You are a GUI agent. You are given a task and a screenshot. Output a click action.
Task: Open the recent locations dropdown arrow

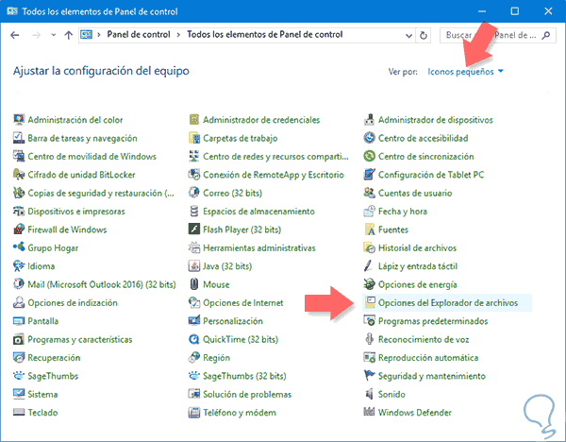pyautogui.click(x=54, y=35)
